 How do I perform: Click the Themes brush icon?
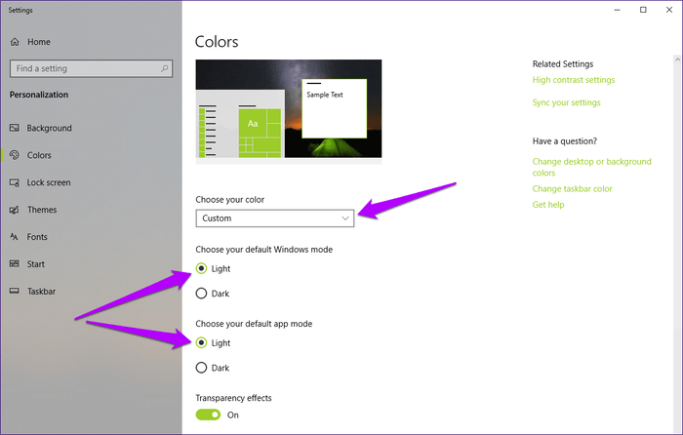click(15, 210)
